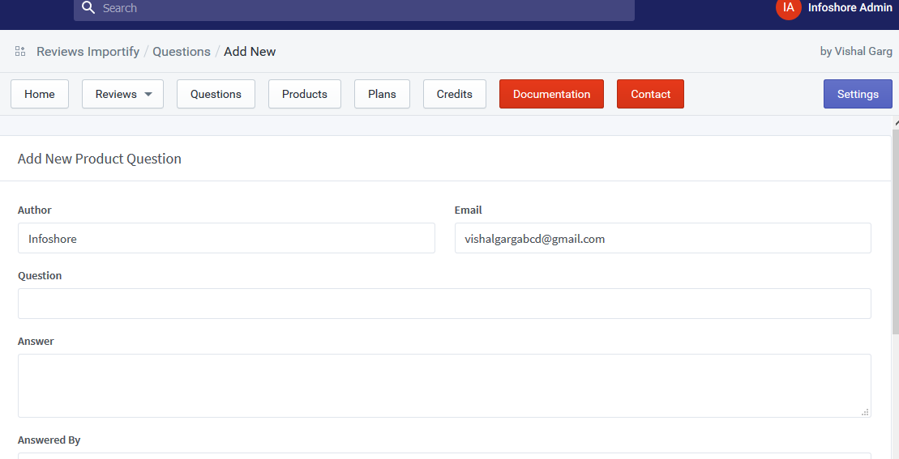Click the search magnifier icon
The width and height of the screenshot is (899, 459).
click(x=88, y=8)
